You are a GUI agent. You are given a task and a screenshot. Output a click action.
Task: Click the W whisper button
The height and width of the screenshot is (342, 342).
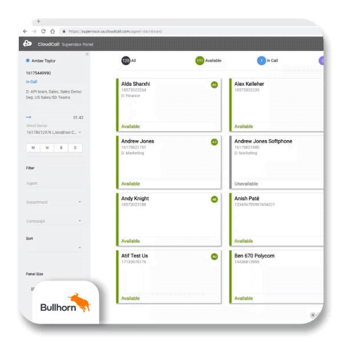tap(47, 148)
